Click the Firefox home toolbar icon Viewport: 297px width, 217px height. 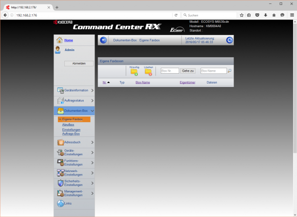click(274, 15)
